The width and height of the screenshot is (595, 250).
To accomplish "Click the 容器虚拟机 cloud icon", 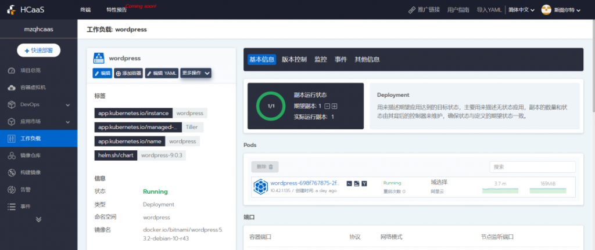I will [12, 88].
